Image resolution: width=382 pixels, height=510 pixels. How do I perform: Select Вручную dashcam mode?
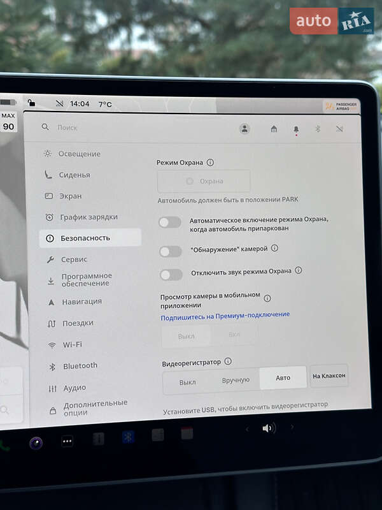[x=236, y=381]
